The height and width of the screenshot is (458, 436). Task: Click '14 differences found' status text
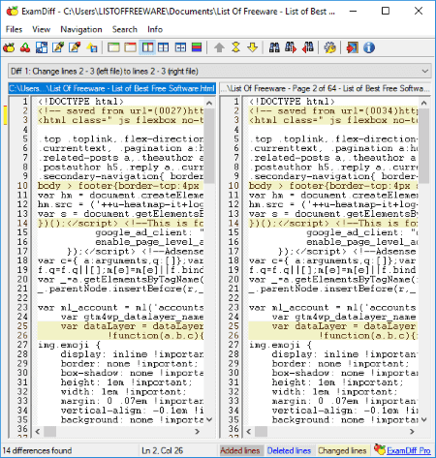pyautogui.click(x=37, y=450)
